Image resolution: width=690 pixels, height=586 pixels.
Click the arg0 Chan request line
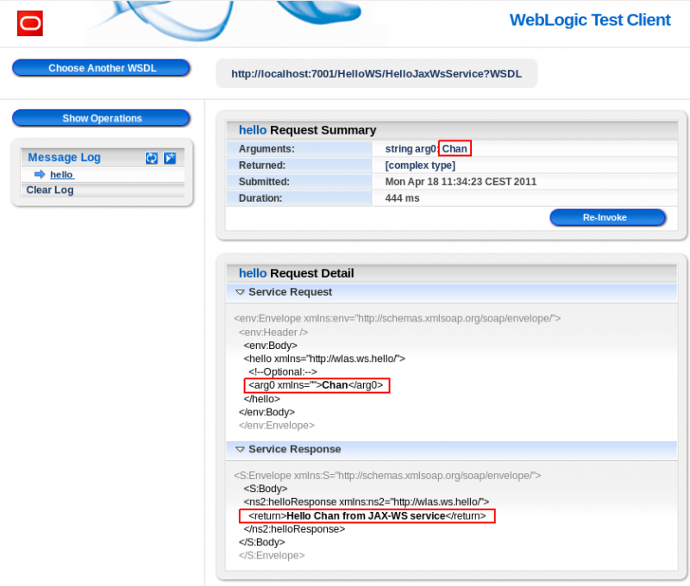coord(316,385)
